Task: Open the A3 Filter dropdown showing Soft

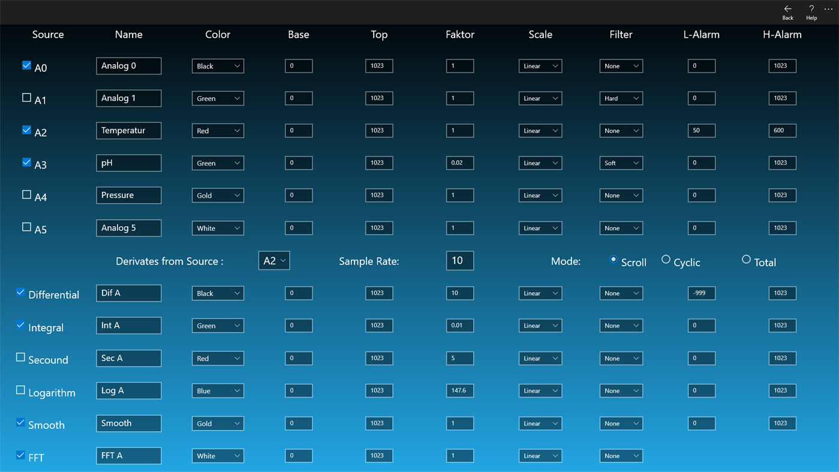Action: [x=621, y=163]
